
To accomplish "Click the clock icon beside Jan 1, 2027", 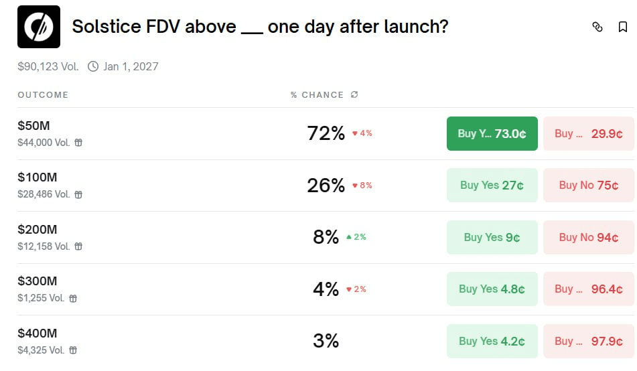I will coord(93,66).
